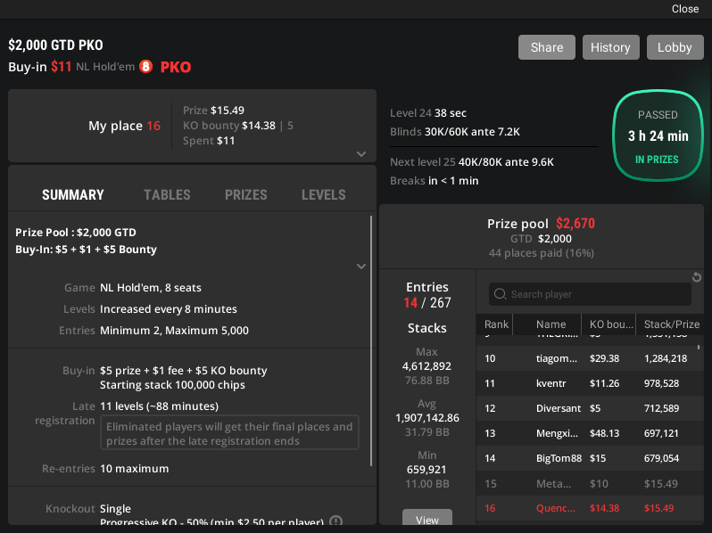The height and width of the screenshot is (533, 712).
Task: Click Next level 25 blinds text
Action: 472,162
